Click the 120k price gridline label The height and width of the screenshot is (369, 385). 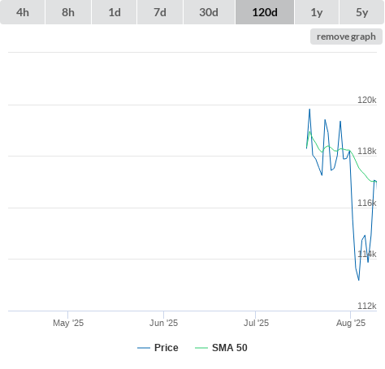pos(367,100)
